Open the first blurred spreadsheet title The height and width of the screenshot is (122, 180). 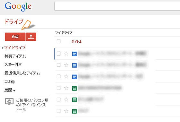100,88
